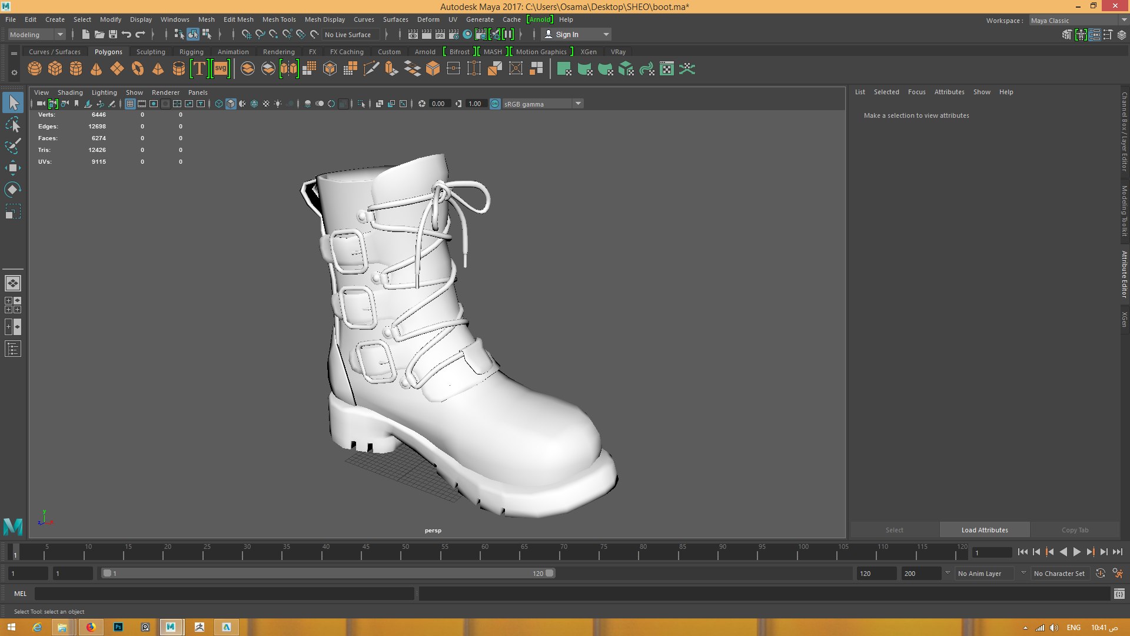Click play forwards on the timeline
The height and width of the screenshot is (636, 1130).
[x=1077, y=552]
